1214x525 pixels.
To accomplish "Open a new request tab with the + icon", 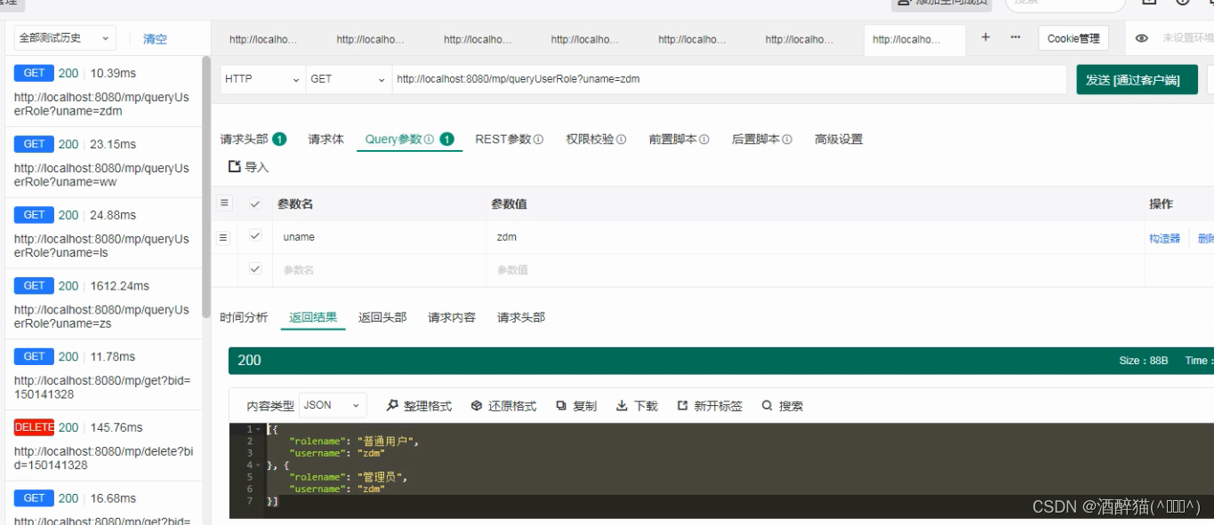I will [985, 37].
